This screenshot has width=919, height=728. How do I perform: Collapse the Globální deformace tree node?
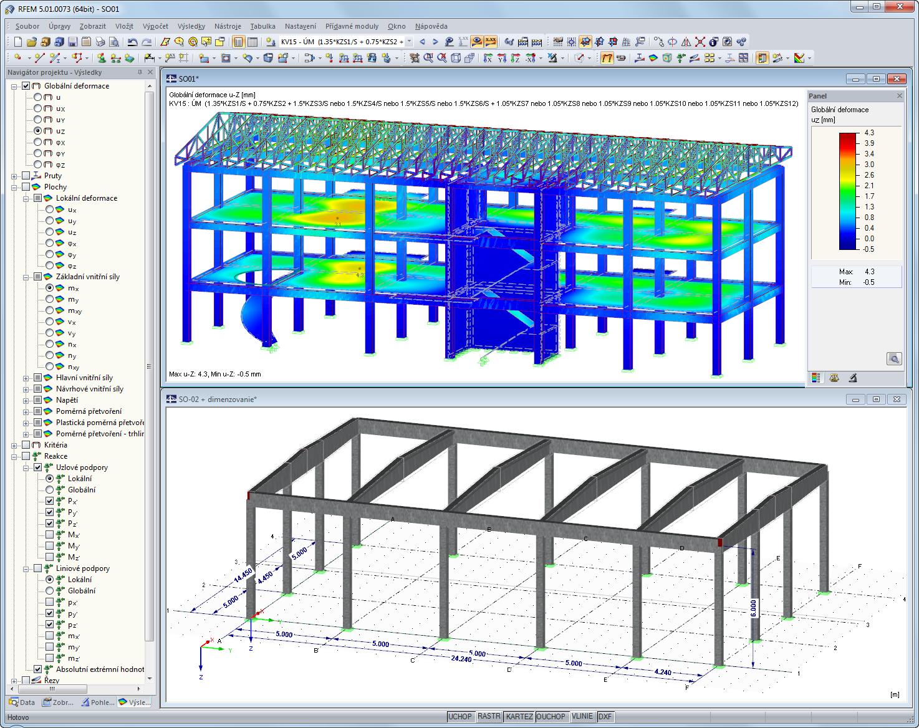point(14,87)
